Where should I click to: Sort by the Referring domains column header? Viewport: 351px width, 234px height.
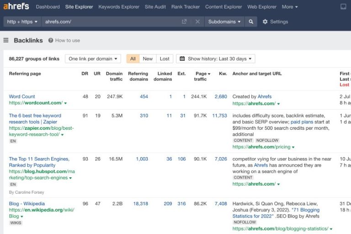138,76
